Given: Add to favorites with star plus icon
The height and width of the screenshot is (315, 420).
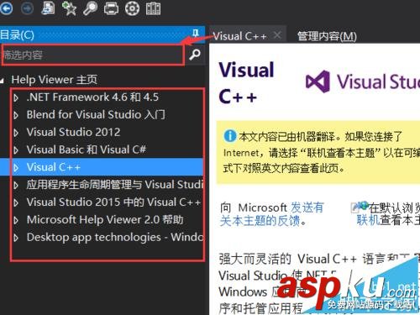Looking at the screenshot, I should click(x=69, y=8).
